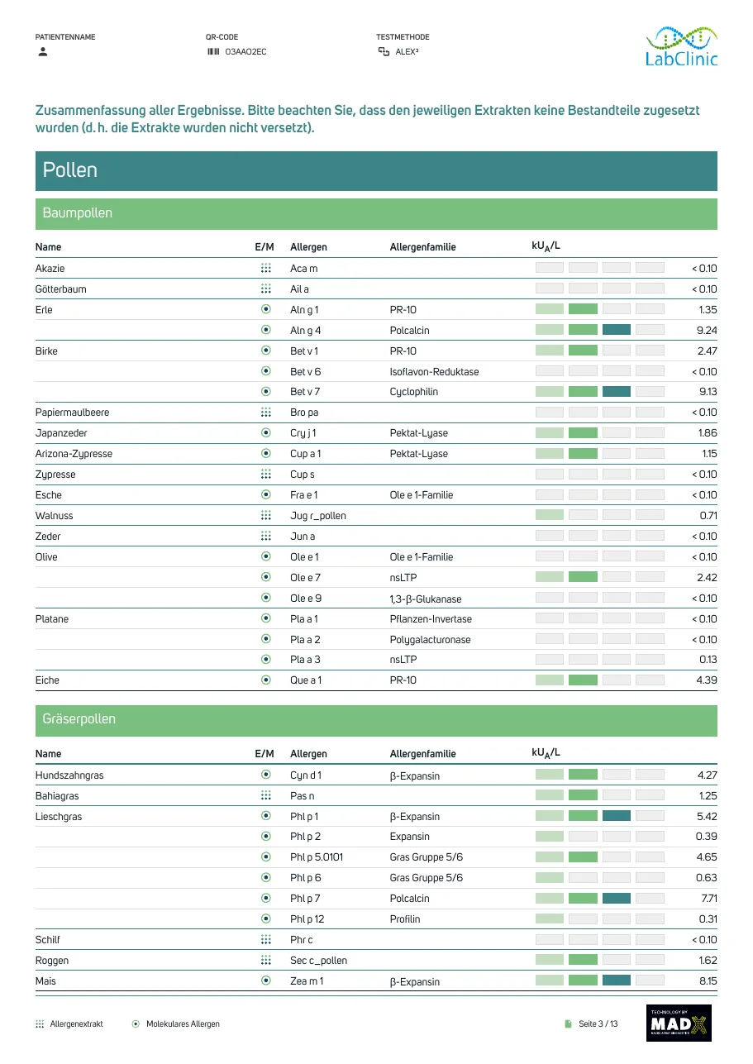Image resolution: width=753 pixels, height=1064 pixels.
Task: Click the molecular icon in the Cyn d 1 row
Action: point(265,775)
